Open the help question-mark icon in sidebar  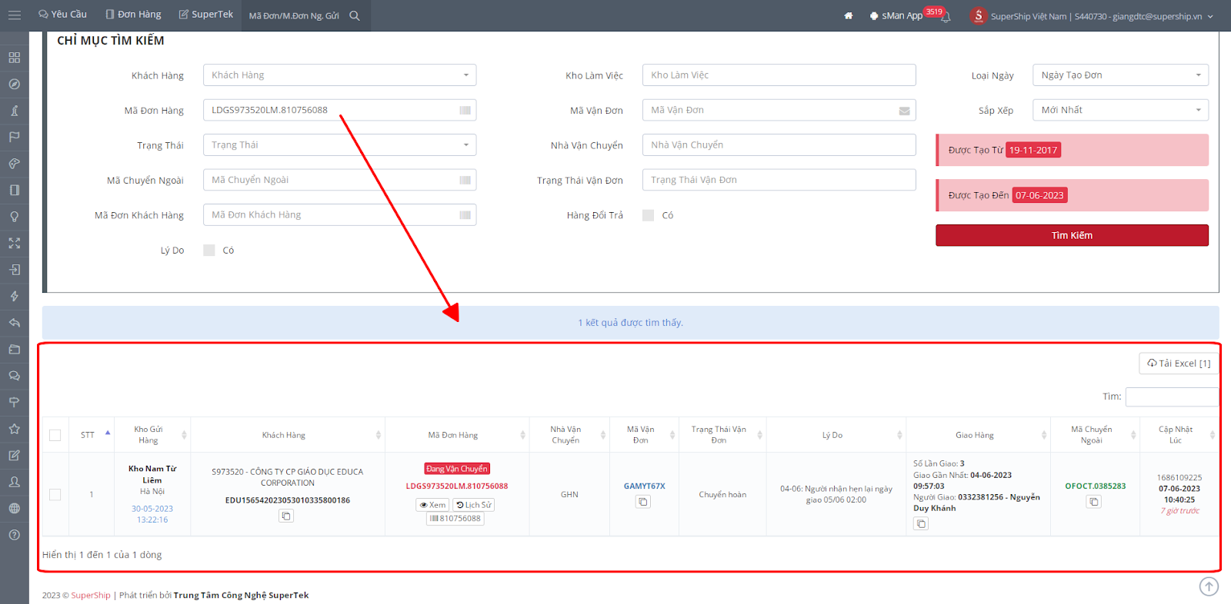14,535
